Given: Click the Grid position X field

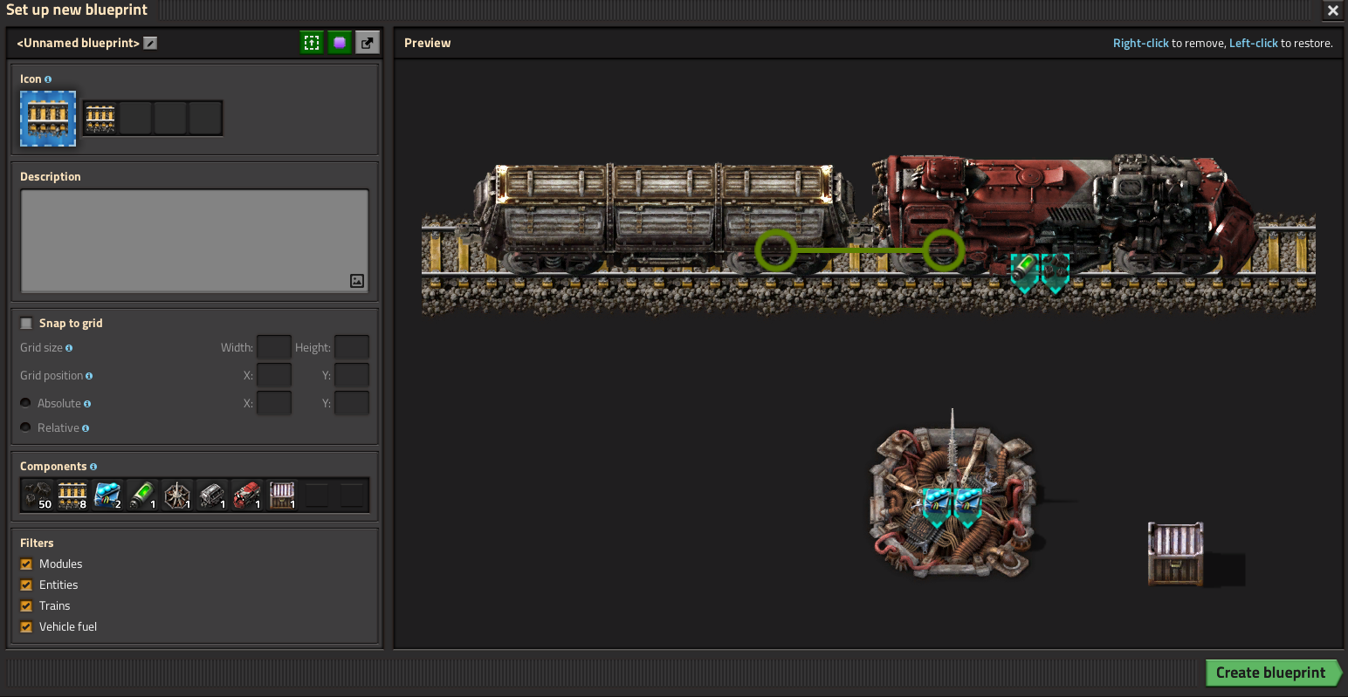Looking at the screenshot, I should coord(273,375).
